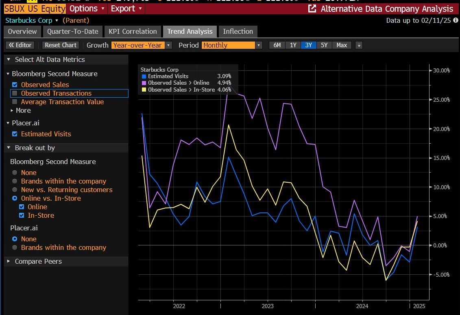Switch to the Inflection tab
This screenshot has height=315, width=460.
pyautogui.click(x=238, y=31)
